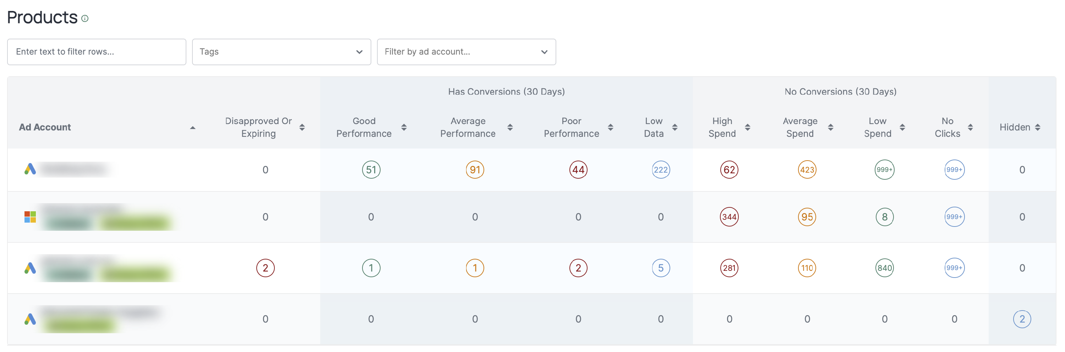Open the 51 Good Performance badge
Image resolution: width=1065 pixels, height=352 pixels.
point(371,169)
